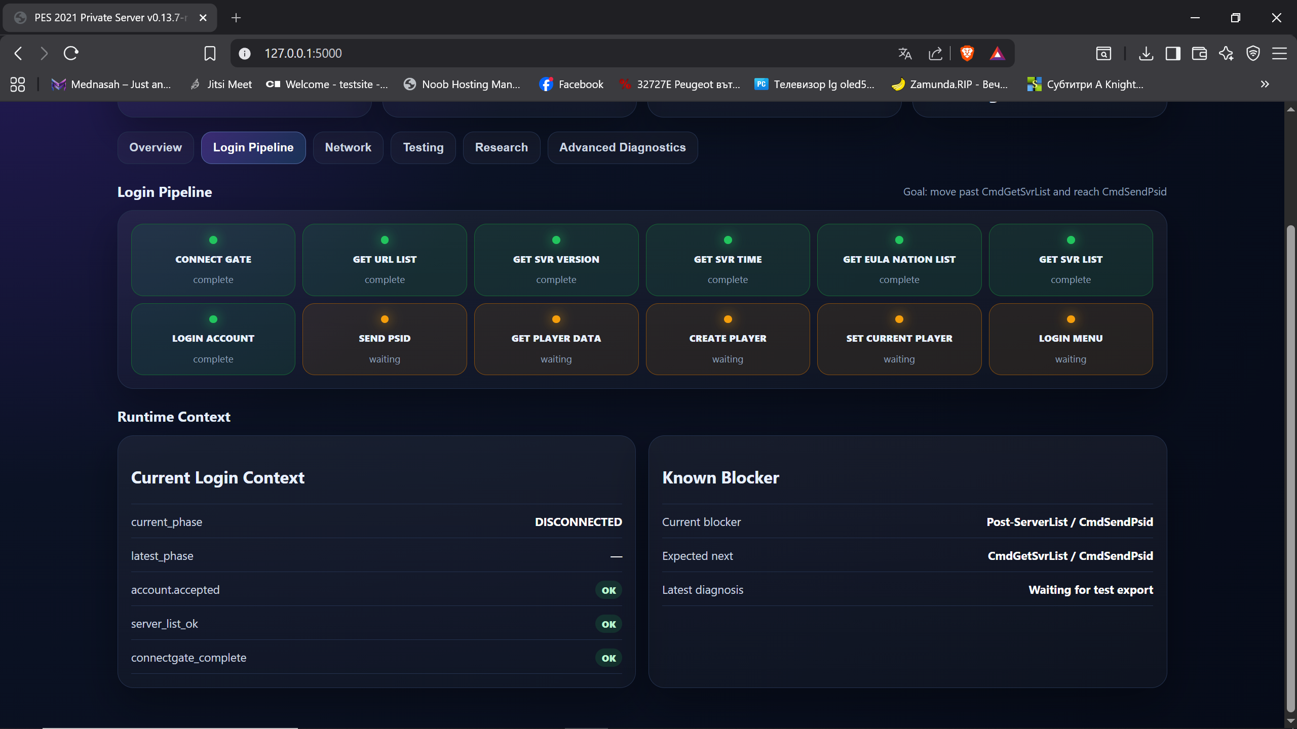Click the SEND PSID waiting card

(x=385, y=339)
